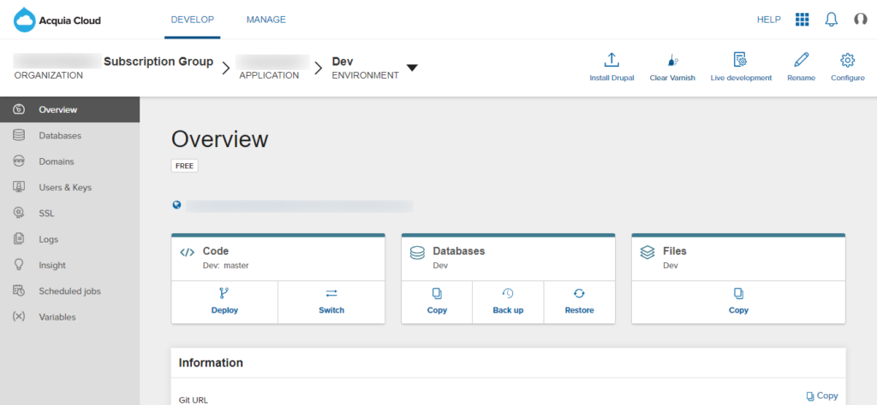
Task: Click the Live development icon
Action: (741, 60)
